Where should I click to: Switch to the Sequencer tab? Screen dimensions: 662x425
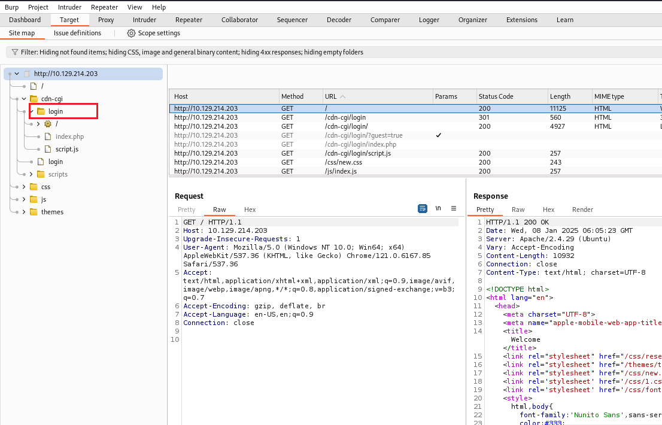click(292, 20)
